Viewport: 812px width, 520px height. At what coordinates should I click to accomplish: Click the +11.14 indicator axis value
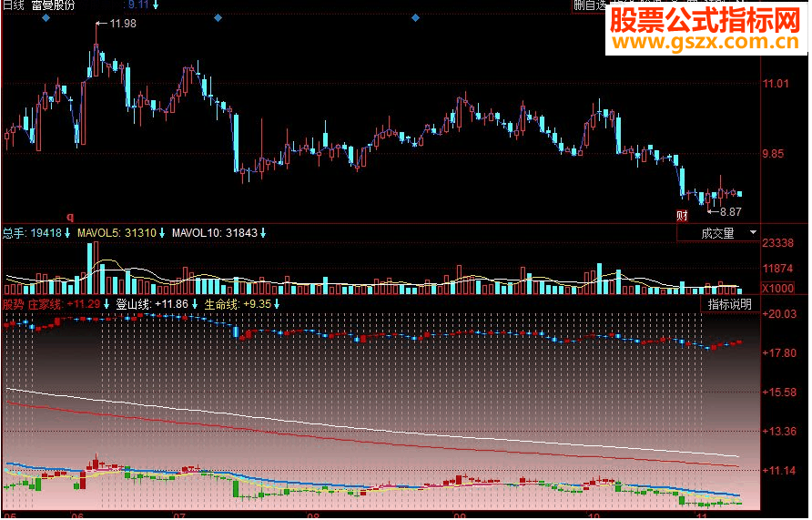(780, 471)
